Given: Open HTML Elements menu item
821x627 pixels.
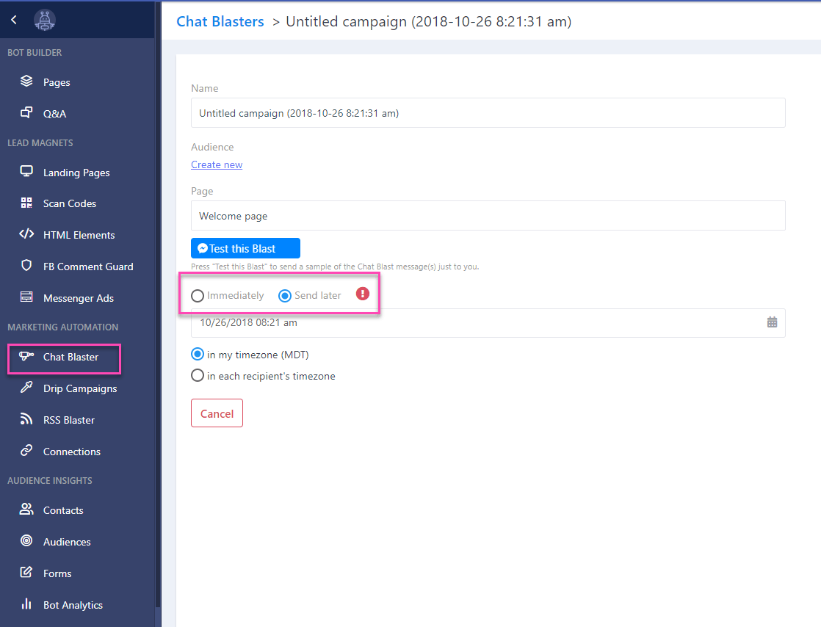Looking at the screenshot, I should coord(78,235).
